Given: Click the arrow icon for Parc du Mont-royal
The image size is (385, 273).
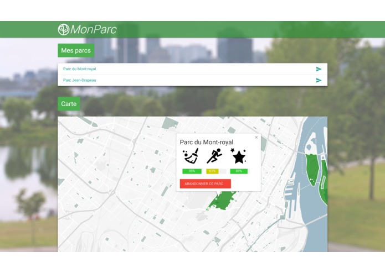Looking at the screenshot, I should 319,69.
